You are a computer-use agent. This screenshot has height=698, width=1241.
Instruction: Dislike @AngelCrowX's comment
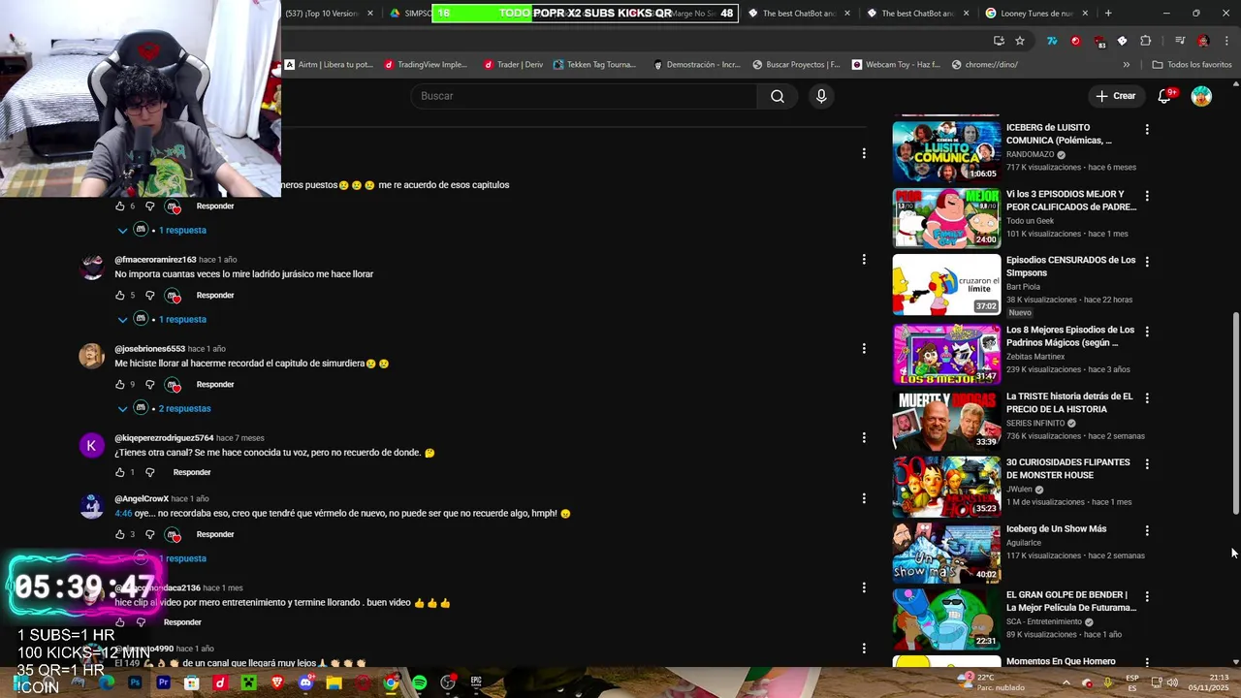point(149,535)
